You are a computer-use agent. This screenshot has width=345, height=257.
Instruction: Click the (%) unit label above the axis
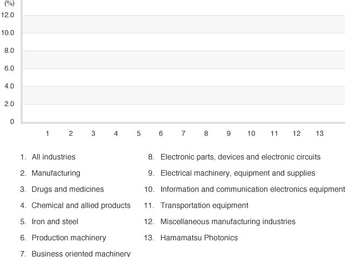coord(9,3)
